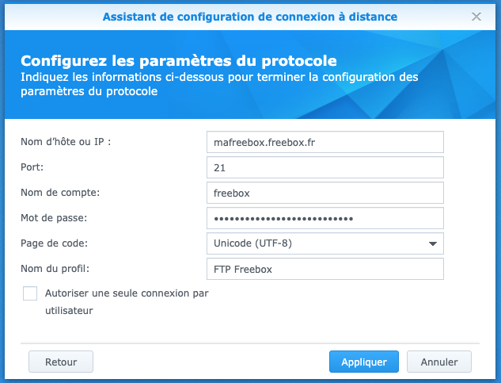Expand the Page de code dropdown arrow

pyautogui.click(x=433, y=243)
